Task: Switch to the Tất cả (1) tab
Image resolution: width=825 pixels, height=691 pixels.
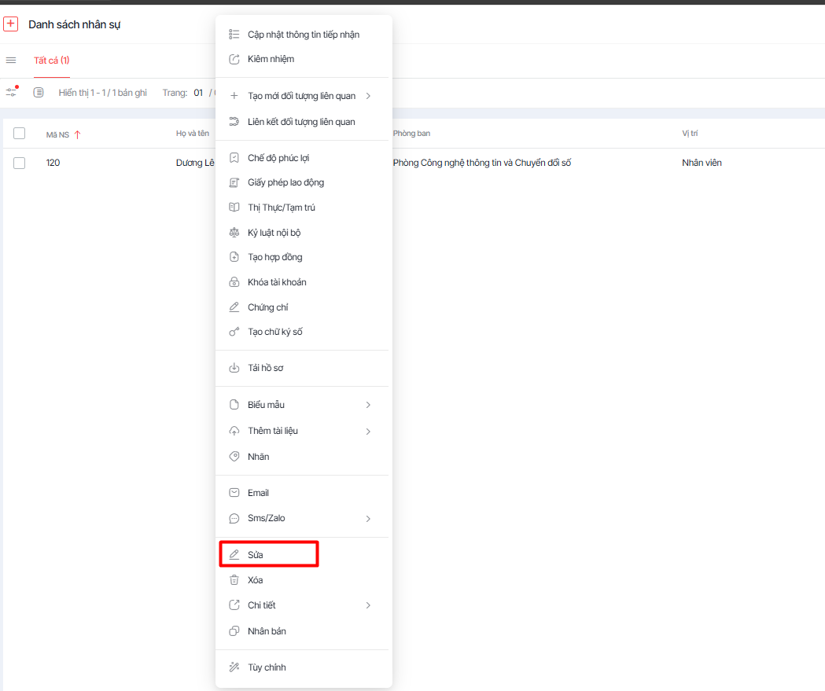Action: (x=52, y=61)
